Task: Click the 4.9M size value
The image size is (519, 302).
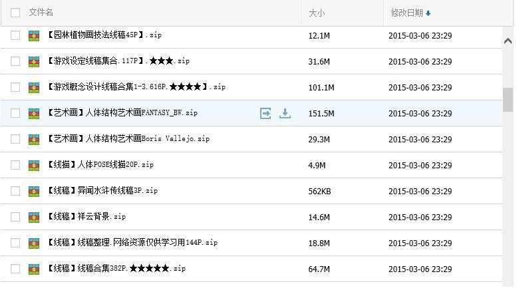Action: click(317, 166)
